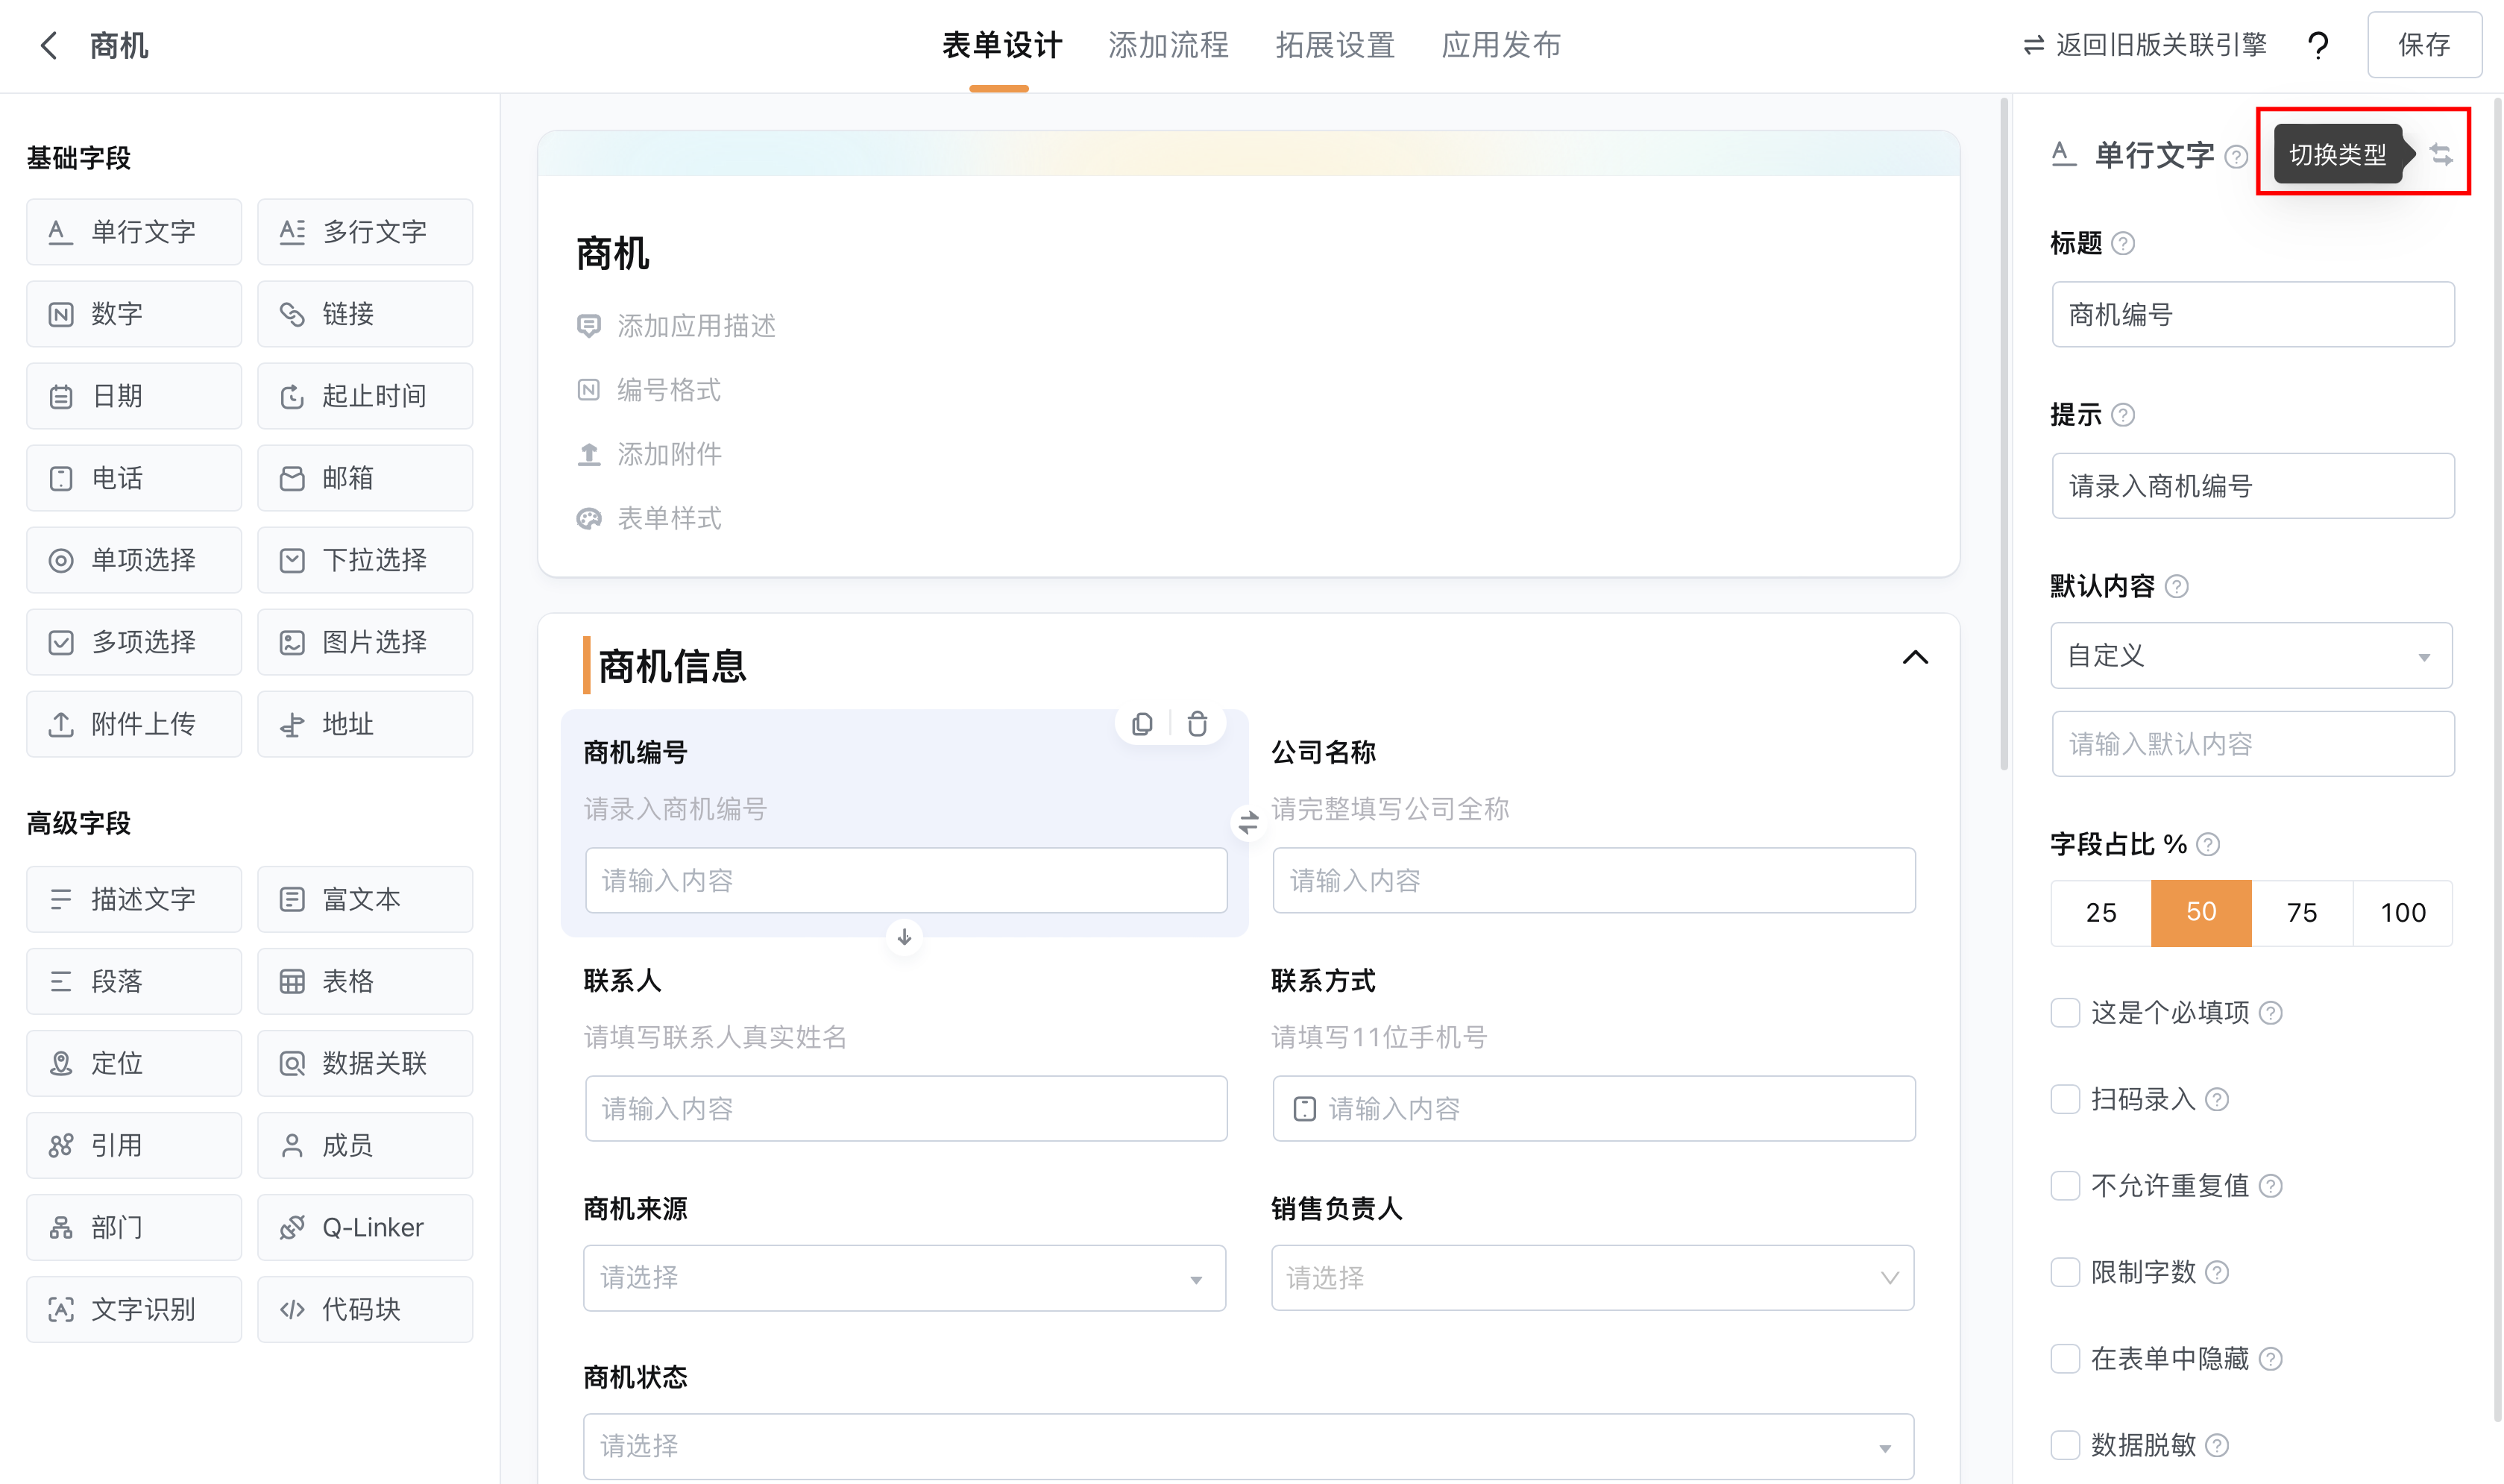Show help for 数据脱敏

(x=2216, y=1446)
